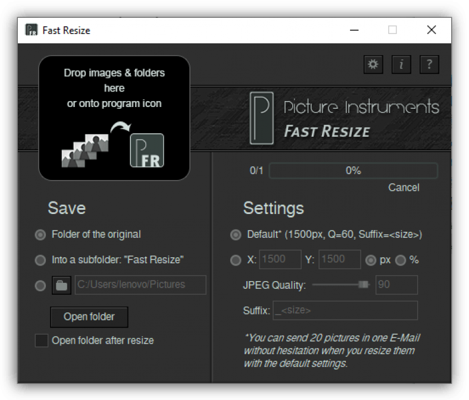Select the Default settings radio button
This screenshot has width=469, height=400.
(x=236, y=235)
